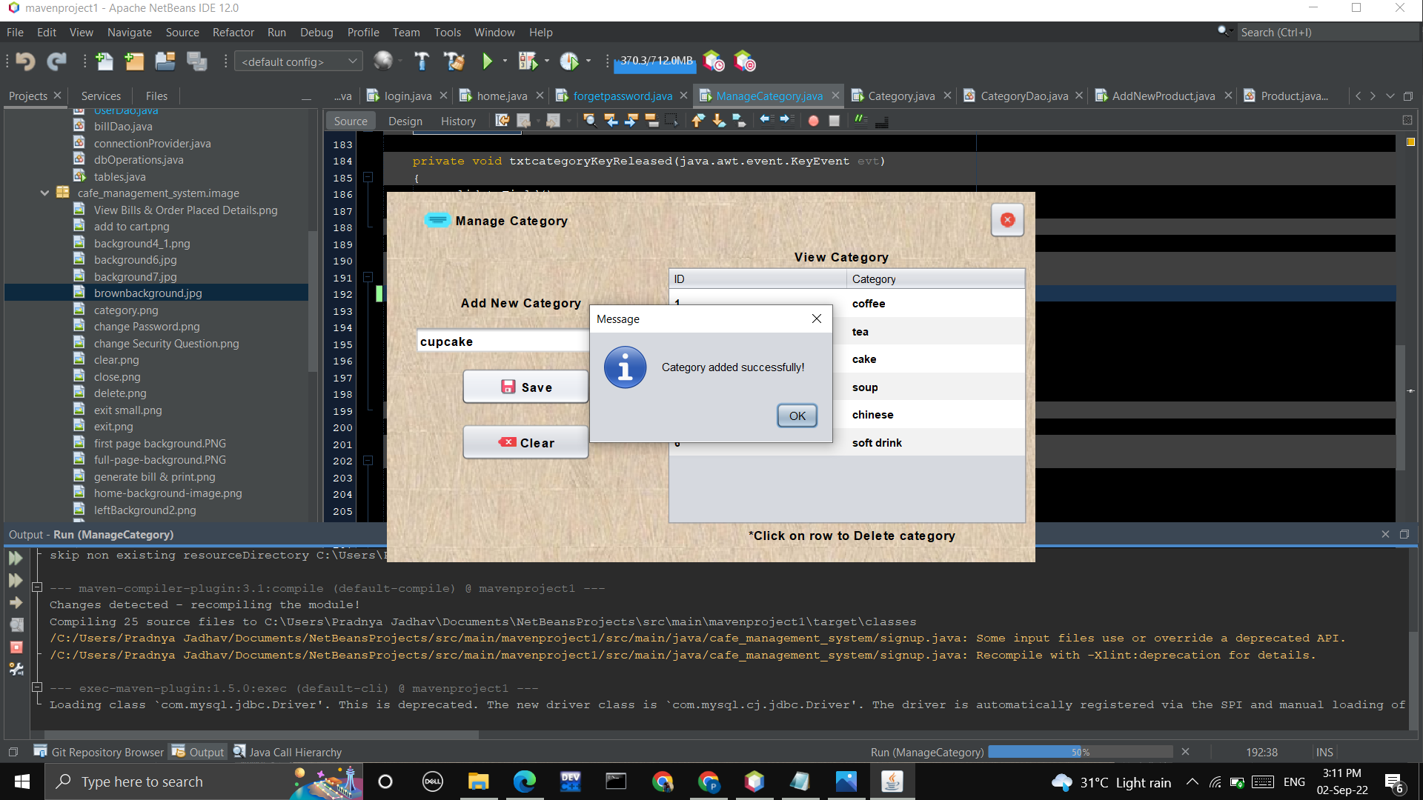1423x800 pixels.
Task: Click the globe browser icon in toolbar
Action: pos(383,61)
